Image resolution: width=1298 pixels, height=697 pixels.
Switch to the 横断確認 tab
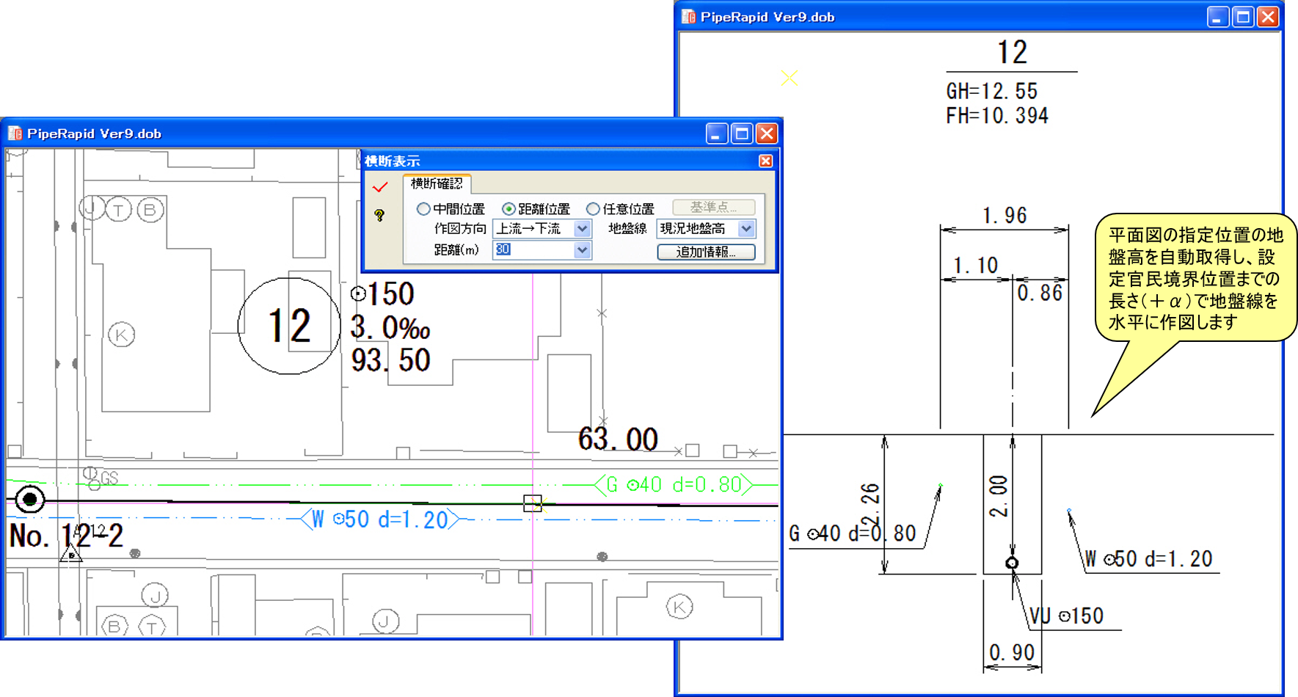coord(437,183)
